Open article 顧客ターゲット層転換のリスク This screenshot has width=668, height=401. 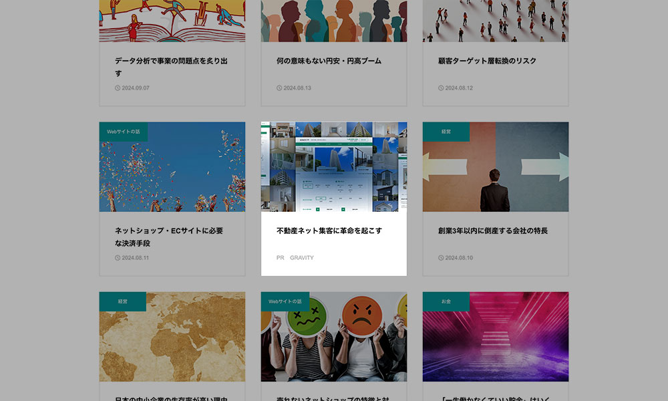click(x=487, y=61)
